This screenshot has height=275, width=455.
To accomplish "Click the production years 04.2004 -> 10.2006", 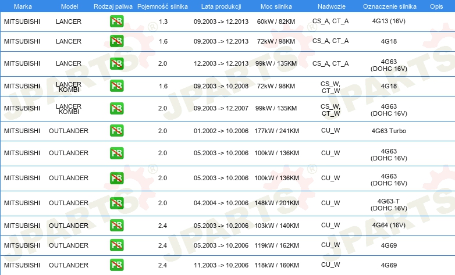I will point(221,203).
